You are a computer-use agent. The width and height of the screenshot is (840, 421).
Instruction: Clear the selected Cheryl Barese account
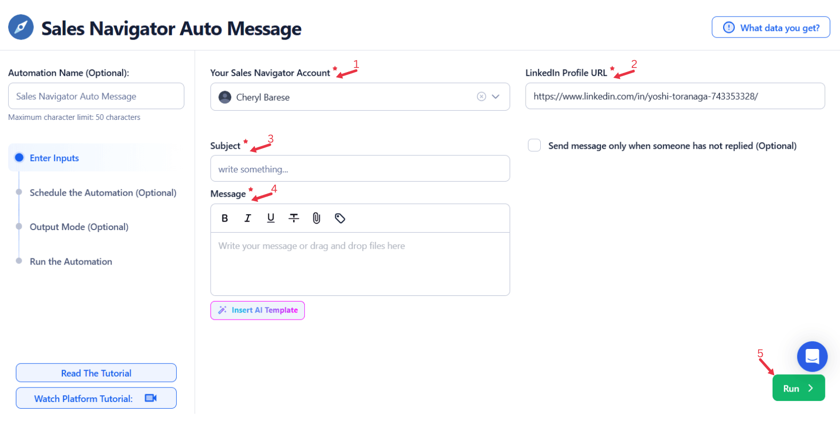(482, 97)
